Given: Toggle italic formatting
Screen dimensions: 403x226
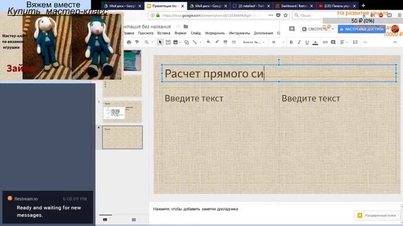Looking at the screenshot, I should (299, 42).
